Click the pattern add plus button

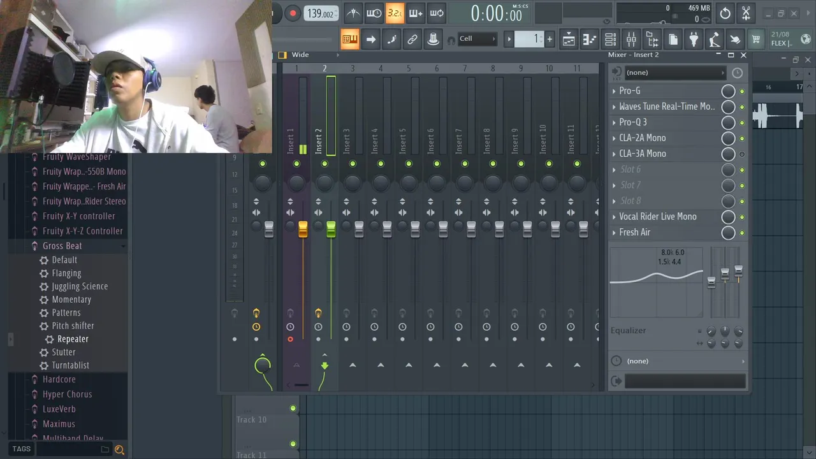click(x=550, y=39)
